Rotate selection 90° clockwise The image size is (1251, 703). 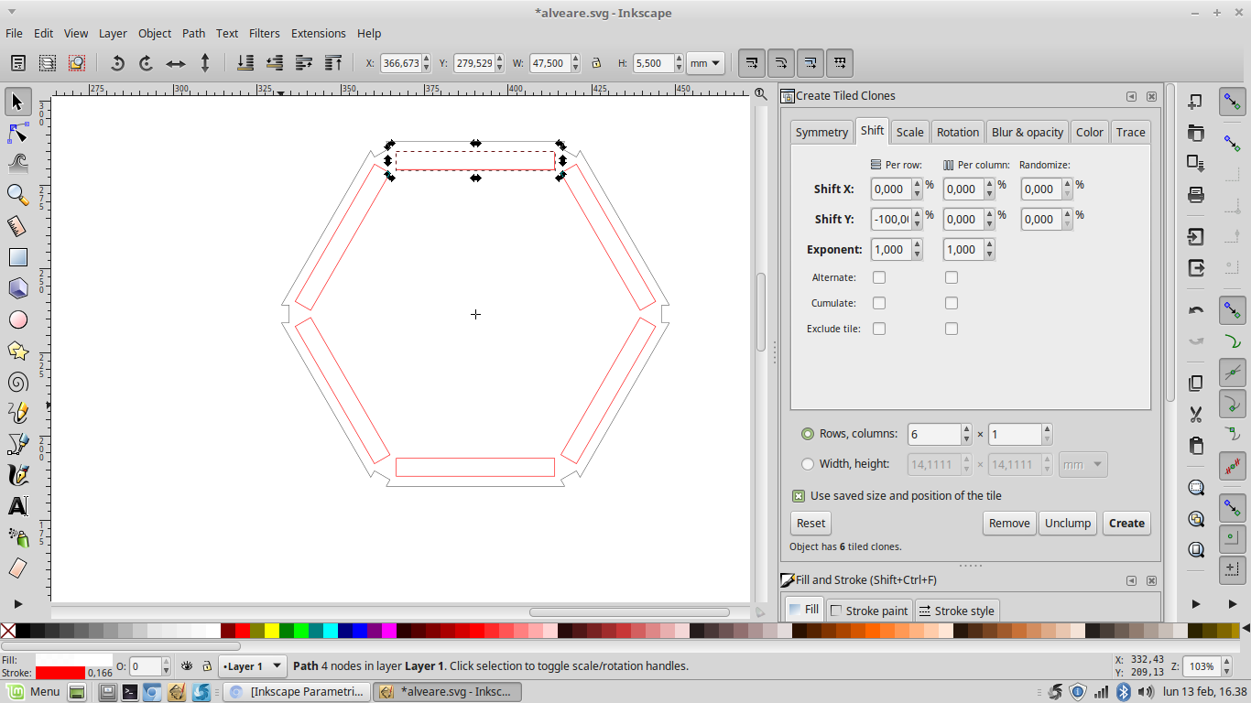[x=146, y=63]
